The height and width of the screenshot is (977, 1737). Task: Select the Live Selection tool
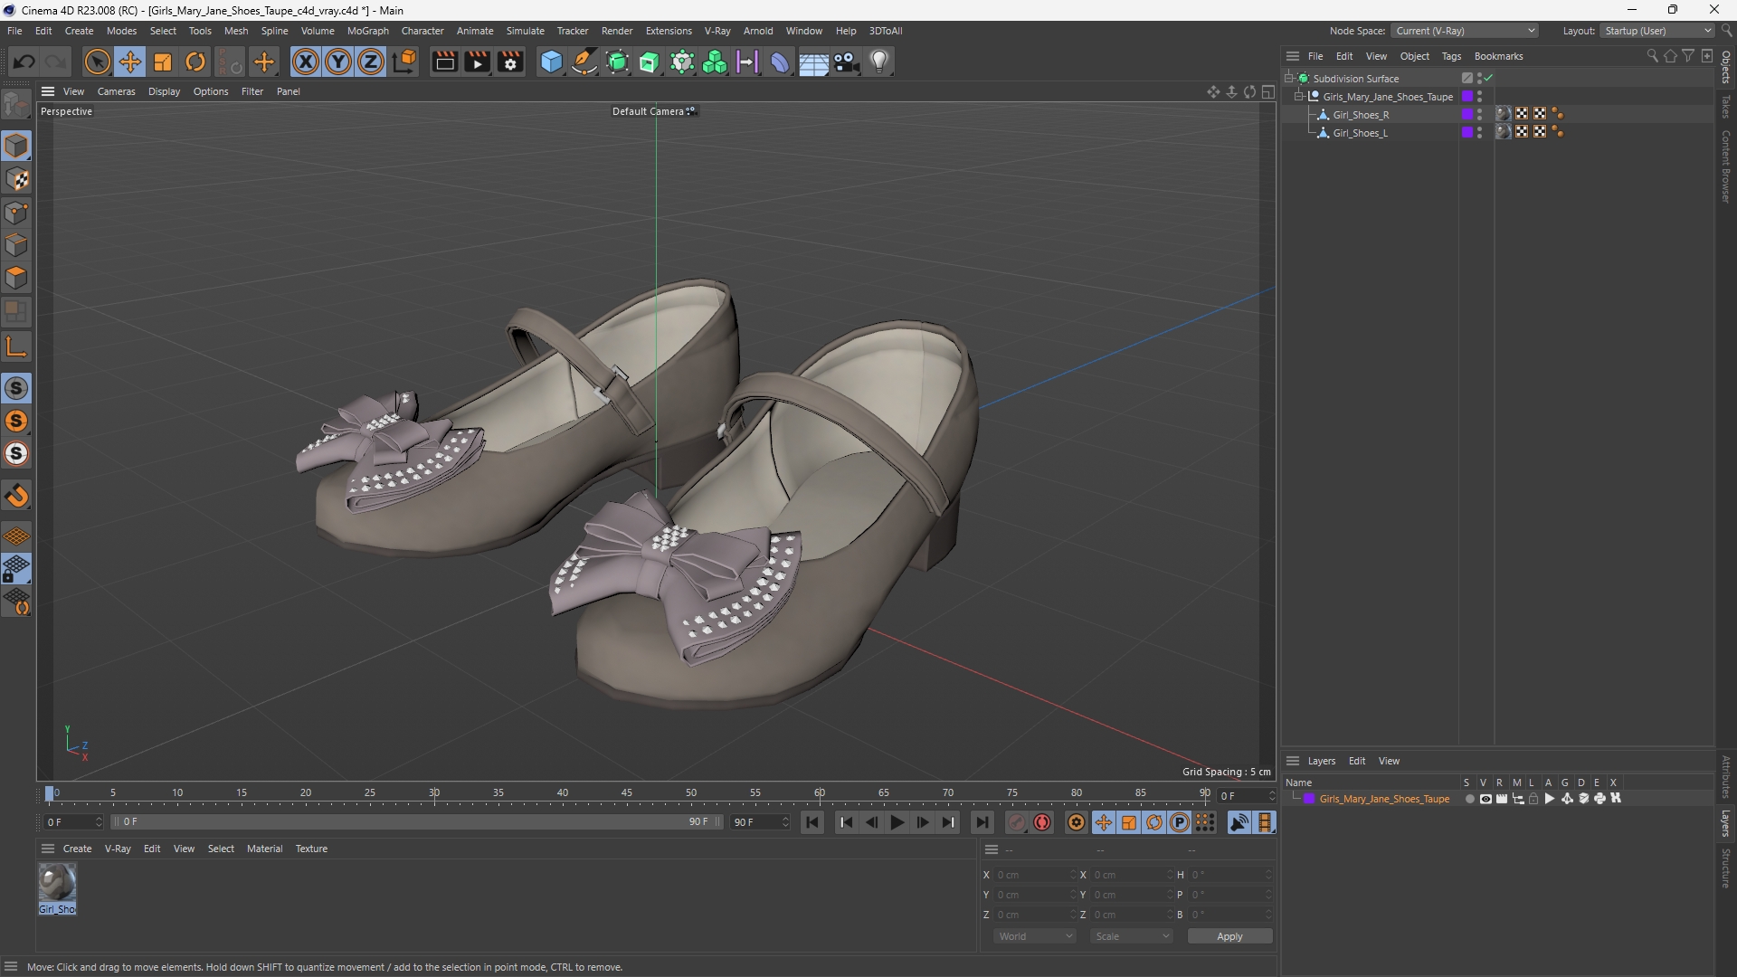(97, 62)
